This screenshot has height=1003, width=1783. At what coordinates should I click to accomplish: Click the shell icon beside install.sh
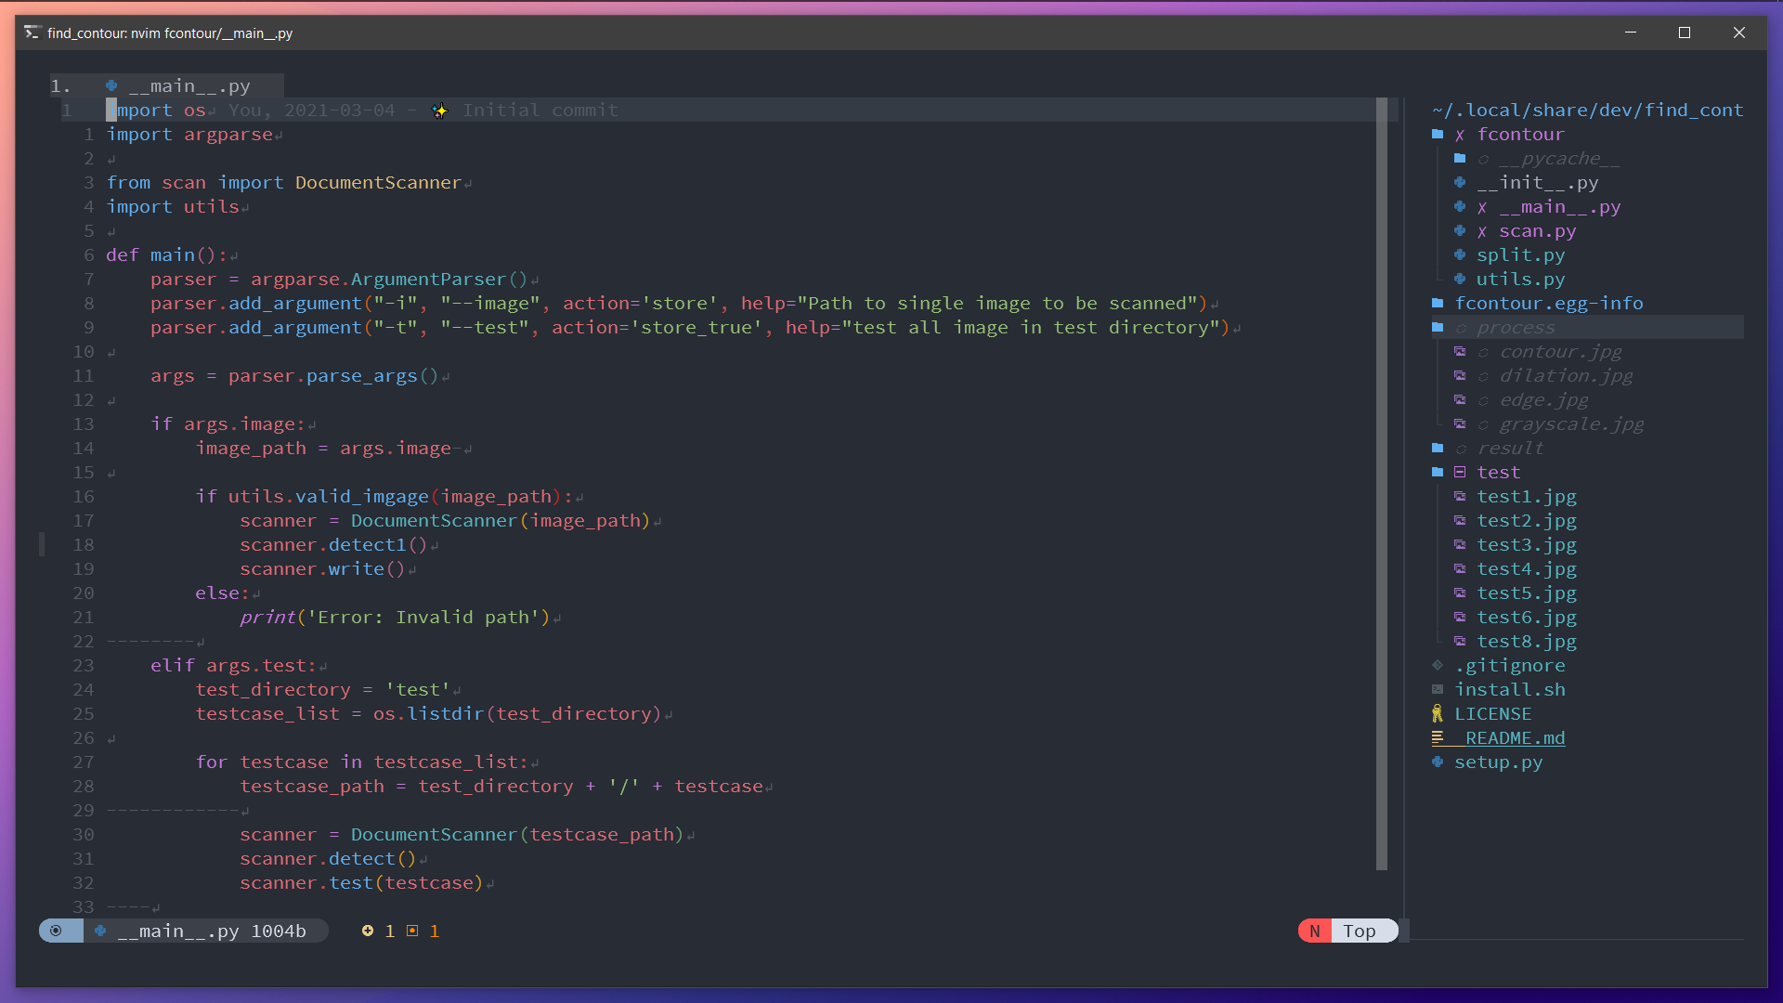point(1438,689)
